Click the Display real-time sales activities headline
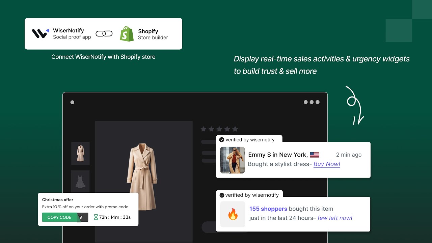This screenshot has width=432, height=243. 322,65
